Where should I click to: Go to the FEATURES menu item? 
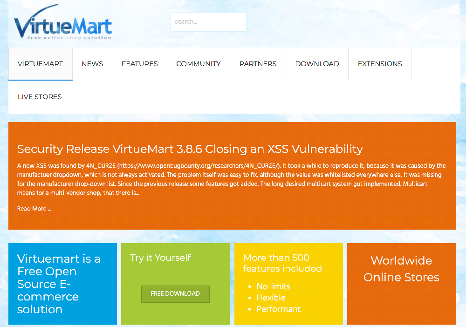coord(140,64)
